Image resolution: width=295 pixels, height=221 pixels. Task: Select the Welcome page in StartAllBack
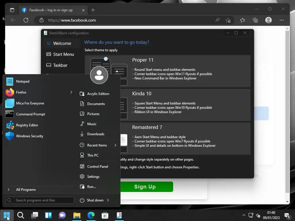62,43
